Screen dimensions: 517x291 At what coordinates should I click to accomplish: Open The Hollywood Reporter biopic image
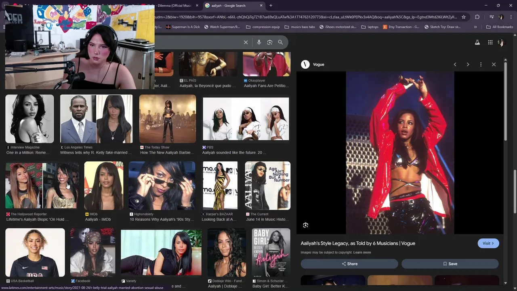pyautogui.click(x=42, y=186)
